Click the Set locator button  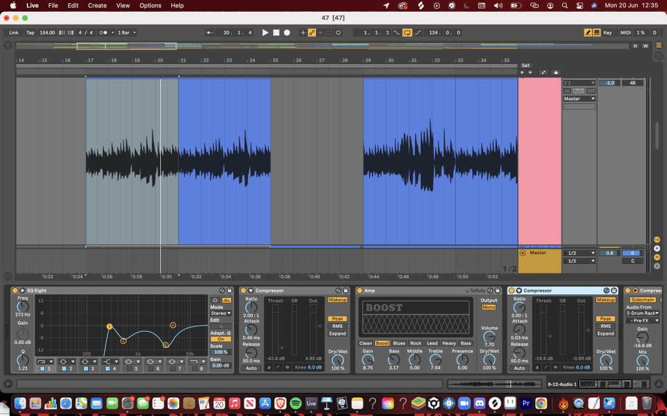pyautogui.click(x=526, y=66)
